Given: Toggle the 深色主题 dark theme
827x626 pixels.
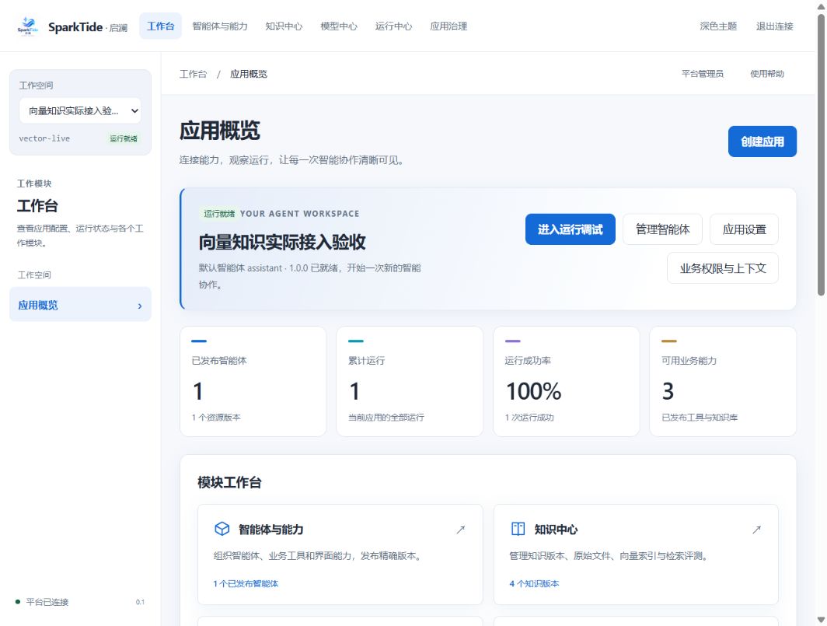Looking at the screenshot, I should coord(718,26).
